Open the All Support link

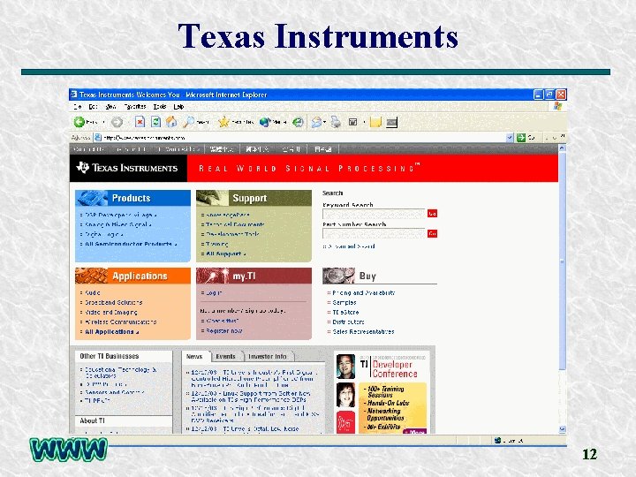(x=223, y=254)
